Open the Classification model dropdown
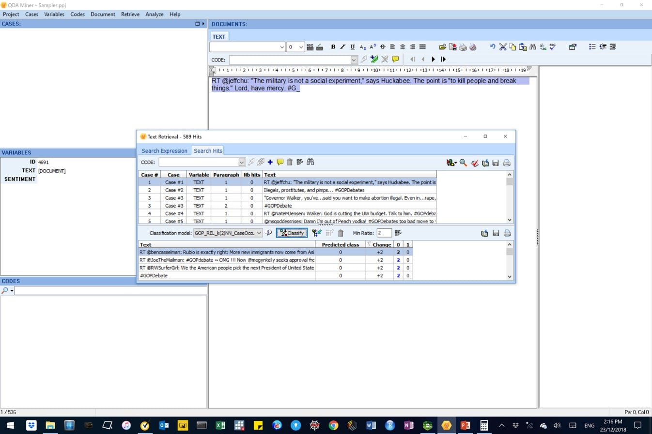This screenshot has height=434, width=652. tap(259, 233)
